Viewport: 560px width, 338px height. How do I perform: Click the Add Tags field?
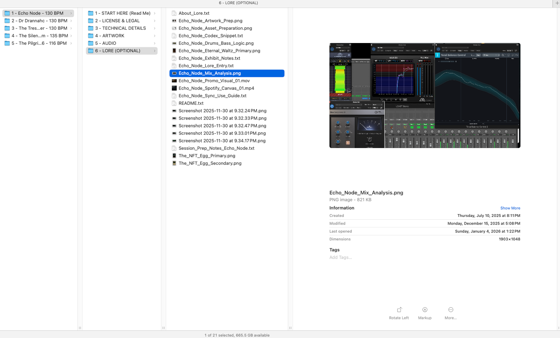[341, 258]
